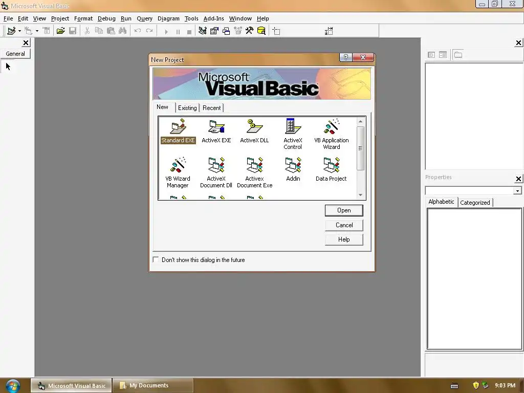Click the dialog's question mark help button
This screenshot has height=393, width=524.
click(346, 57)
